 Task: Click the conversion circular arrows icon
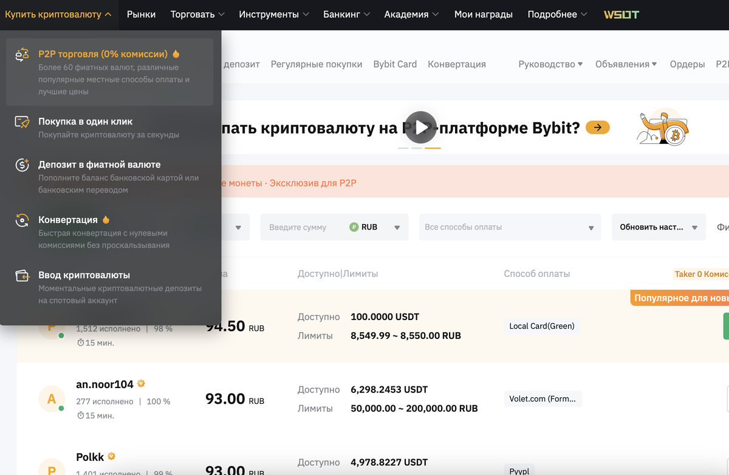pyautogui.click(x=22, y=220)
